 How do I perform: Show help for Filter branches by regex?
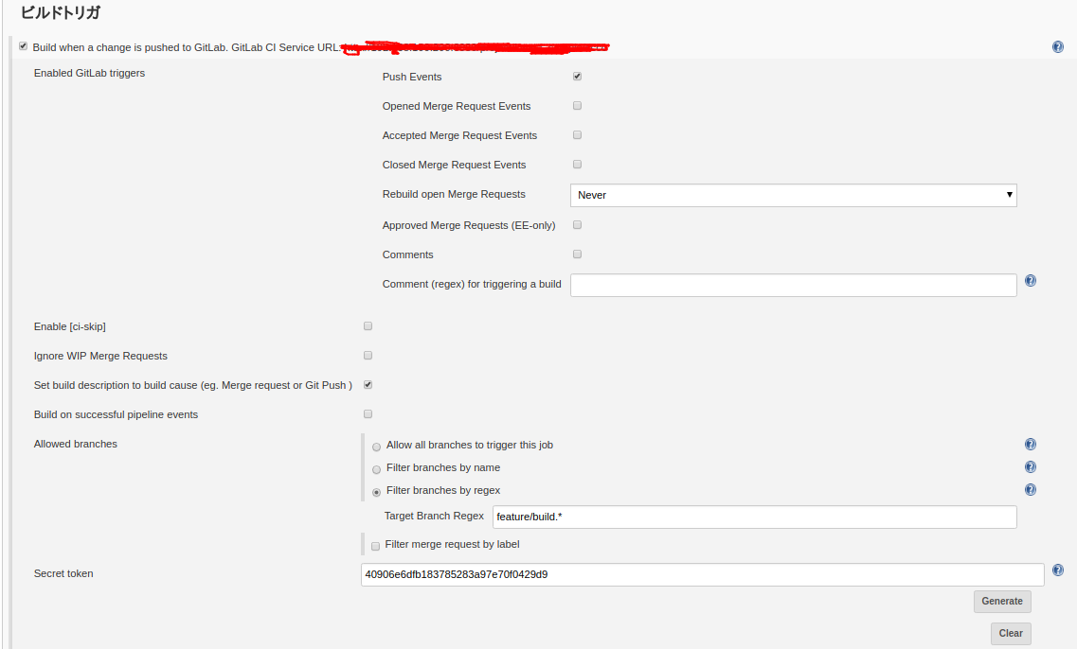pyautogui.click(x=1031, y=490)
